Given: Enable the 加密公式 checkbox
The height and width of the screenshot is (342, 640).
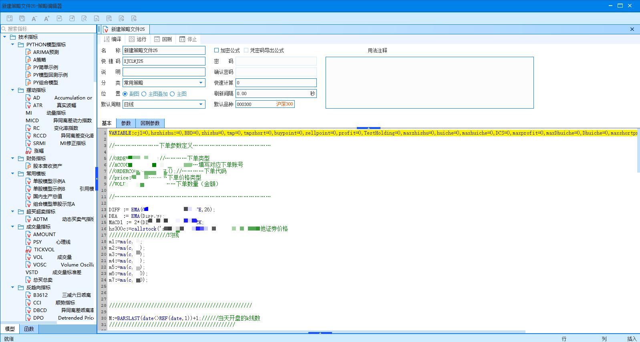Looking at the screenshot, I should coord(216,50).
